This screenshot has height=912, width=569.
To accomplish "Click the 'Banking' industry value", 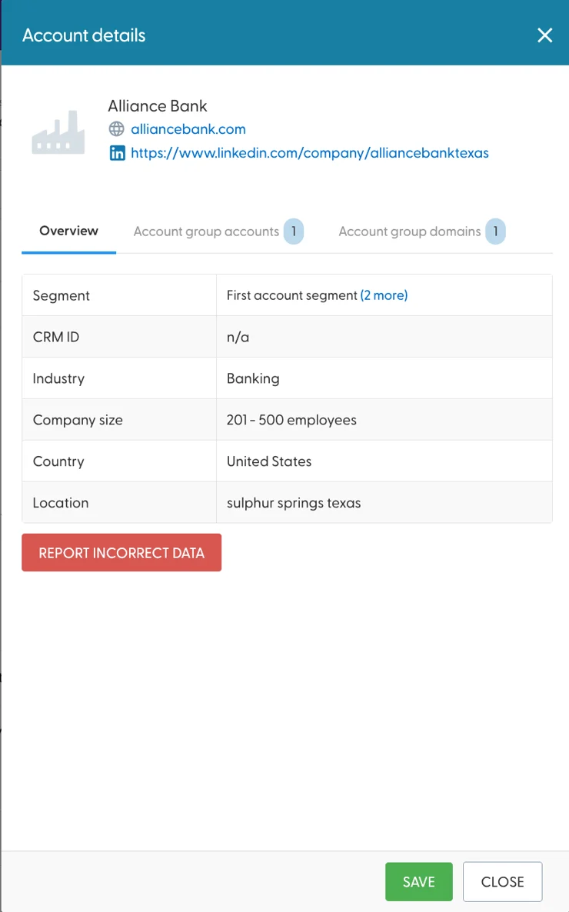I will [253, 378].
